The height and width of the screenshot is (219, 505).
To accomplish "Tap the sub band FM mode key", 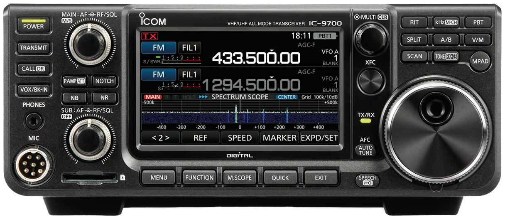I will coord(159,75).
